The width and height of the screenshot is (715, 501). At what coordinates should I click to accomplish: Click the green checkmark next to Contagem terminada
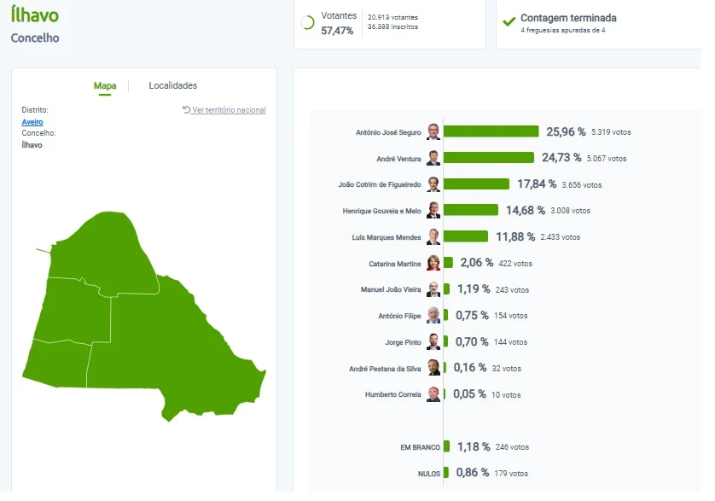pyautogui.click(x=509, y=21)
